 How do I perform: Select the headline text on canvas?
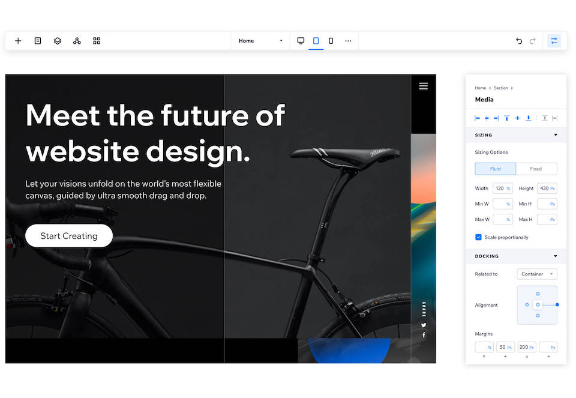point(155,133)
